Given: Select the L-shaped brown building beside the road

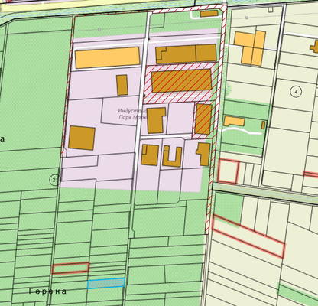Looking at the screenshot, I should click(156, 120).
